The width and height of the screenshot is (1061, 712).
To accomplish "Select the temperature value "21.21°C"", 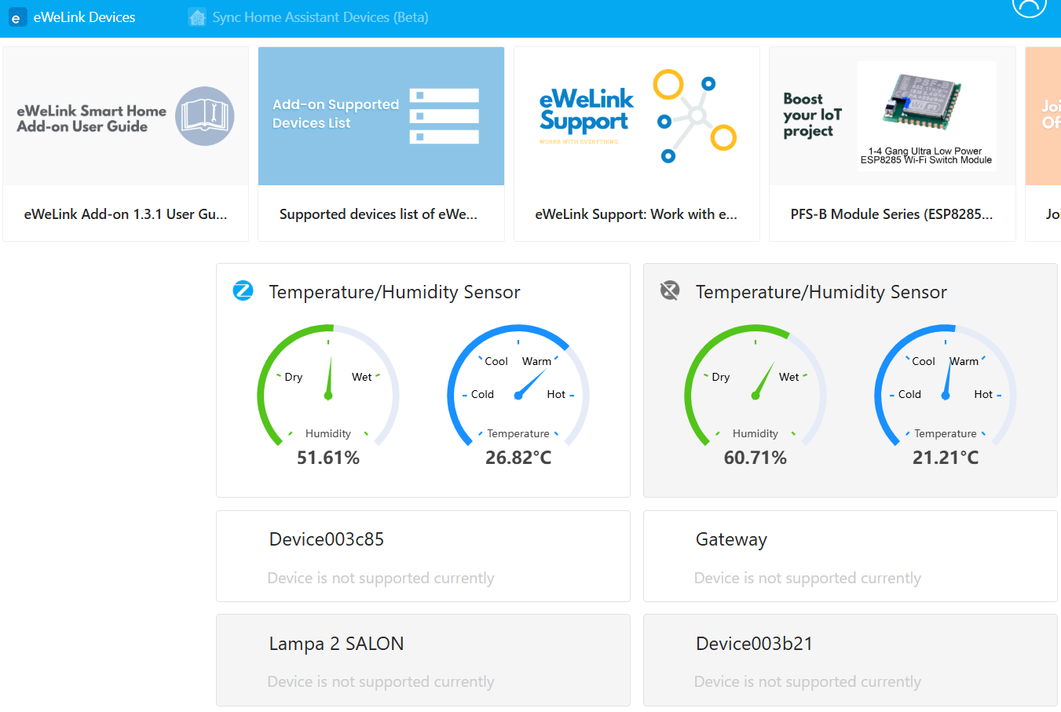I will pyautogui.click(x=946, y=458).
